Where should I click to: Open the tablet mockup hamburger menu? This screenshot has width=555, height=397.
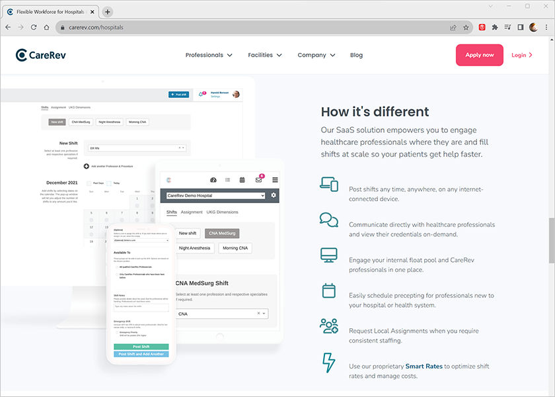point(275,180)
